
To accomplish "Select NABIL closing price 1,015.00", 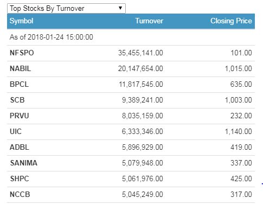I will (x=239, y=68).
